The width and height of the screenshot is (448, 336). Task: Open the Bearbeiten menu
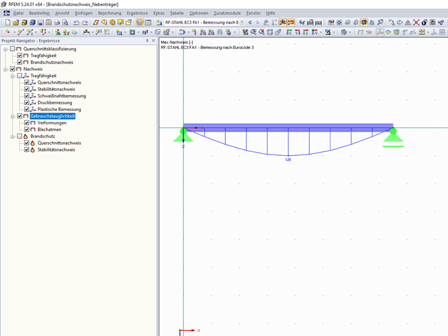tap(39, 13)
